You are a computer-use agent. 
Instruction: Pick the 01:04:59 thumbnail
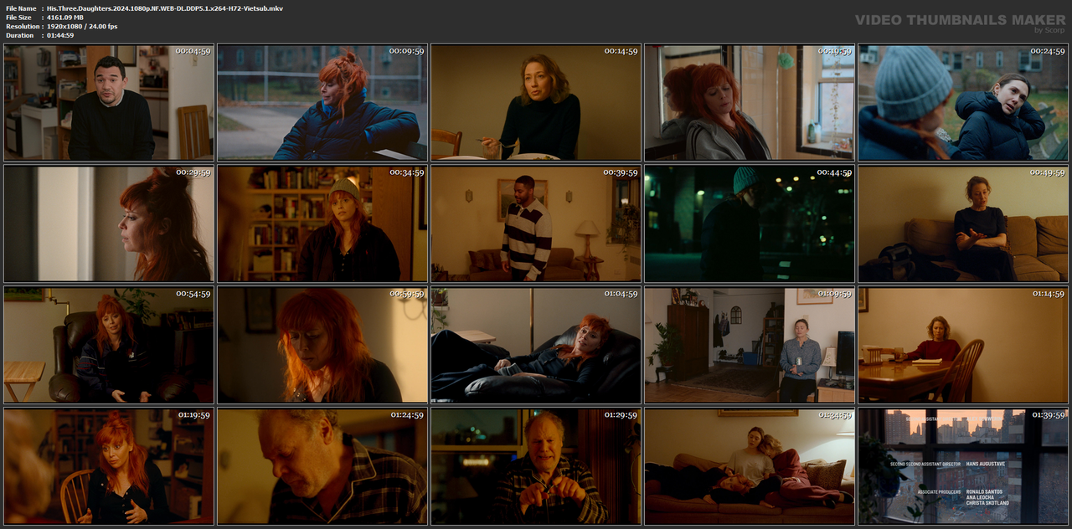[x=536, y=345]
